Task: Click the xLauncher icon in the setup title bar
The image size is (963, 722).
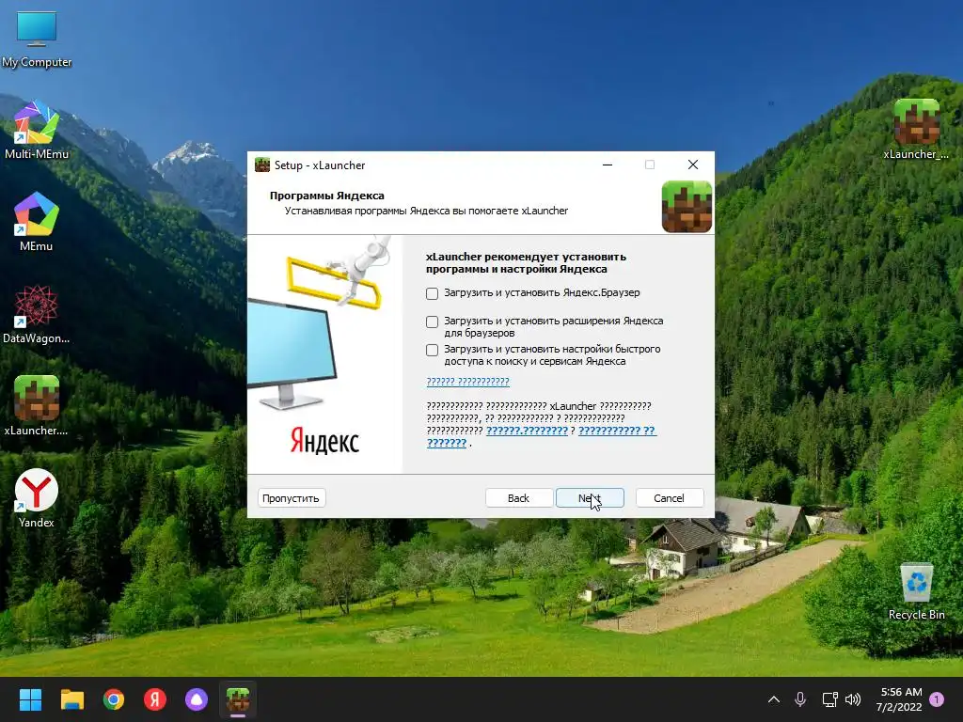Action: tap(262, 165)
